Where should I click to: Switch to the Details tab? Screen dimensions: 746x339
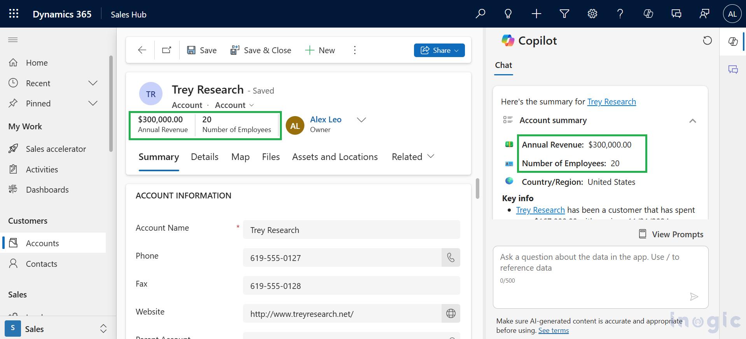point(204,157)
